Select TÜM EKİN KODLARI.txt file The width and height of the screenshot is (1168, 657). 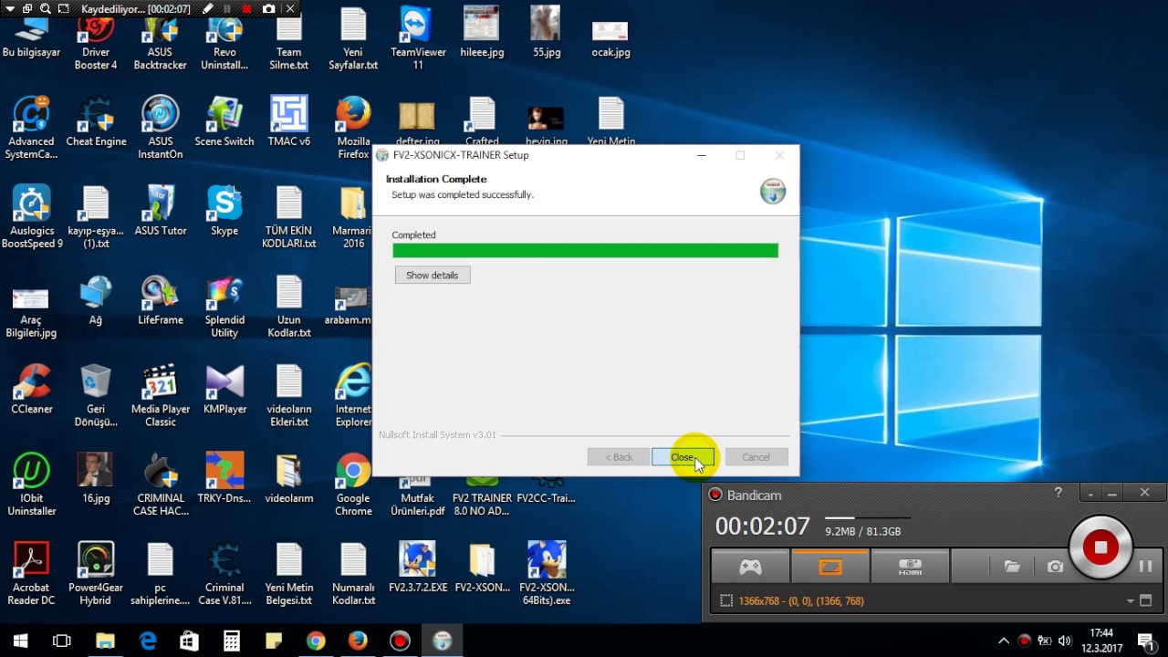coord(289,218)
